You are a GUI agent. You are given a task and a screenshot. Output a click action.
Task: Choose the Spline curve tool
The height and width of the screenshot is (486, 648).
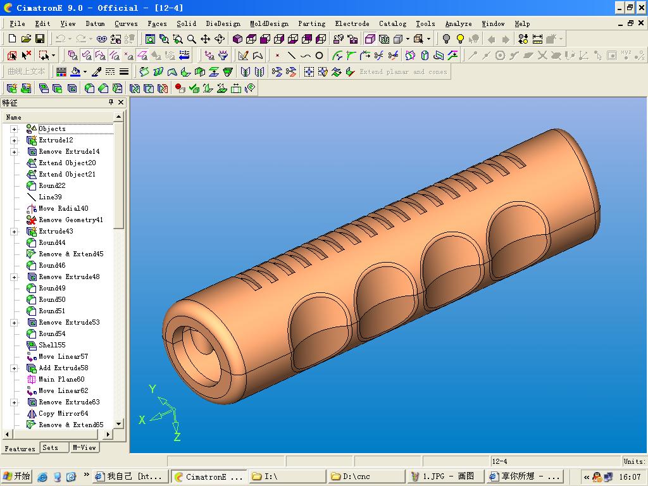(x=306, y=55)
